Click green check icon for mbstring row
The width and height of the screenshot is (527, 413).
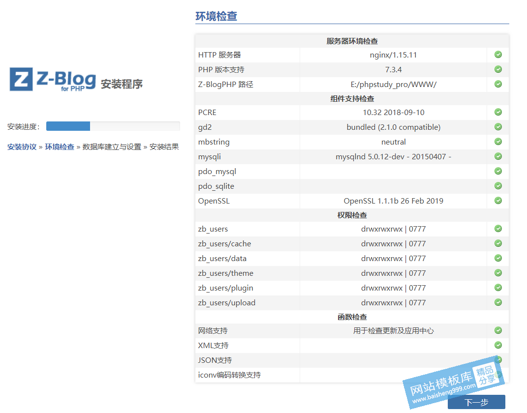click(x=498, y=142)
